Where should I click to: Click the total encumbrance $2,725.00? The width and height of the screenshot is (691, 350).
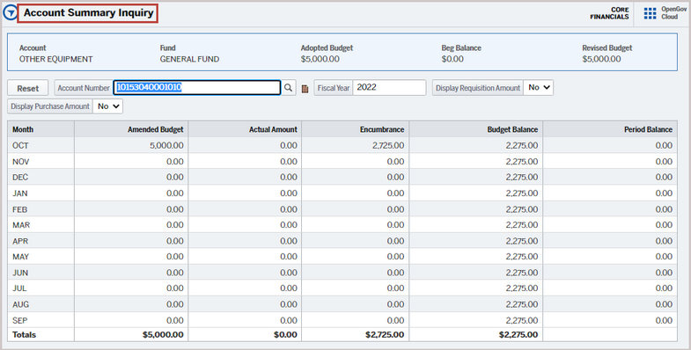point(385,334)
